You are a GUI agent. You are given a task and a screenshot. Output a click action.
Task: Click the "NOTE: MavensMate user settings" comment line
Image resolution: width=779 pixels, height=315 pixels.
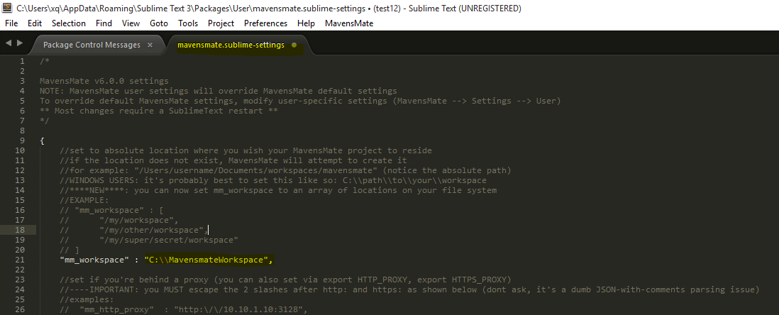click(x=219, y=91)
